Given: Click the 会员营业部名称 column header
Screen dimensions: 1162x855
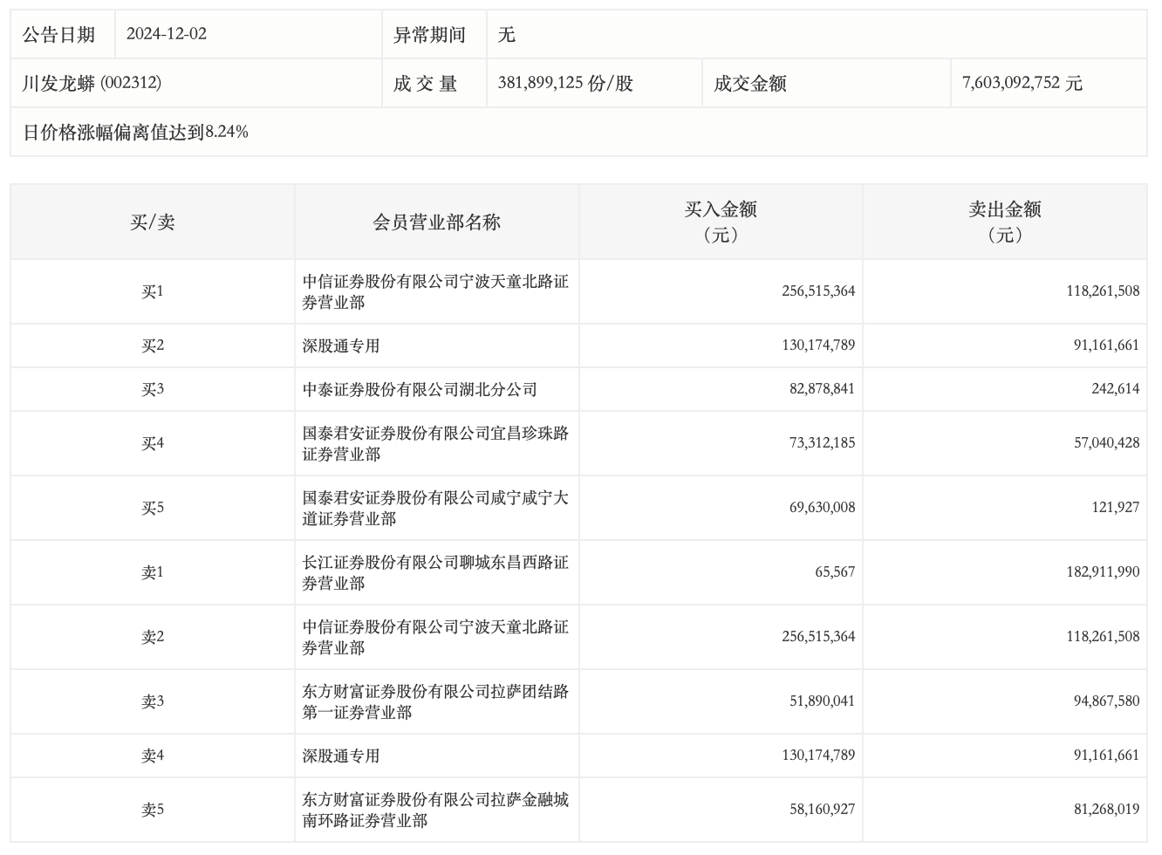Looking at the screenshot, I should (x=436, y=222).
